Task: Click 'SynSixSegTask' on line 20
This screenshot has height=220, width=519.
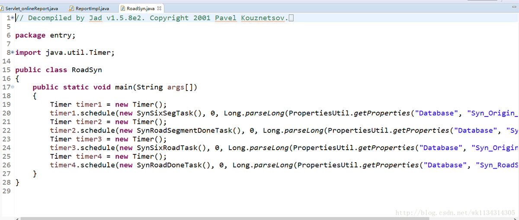Action: point(165,113)
